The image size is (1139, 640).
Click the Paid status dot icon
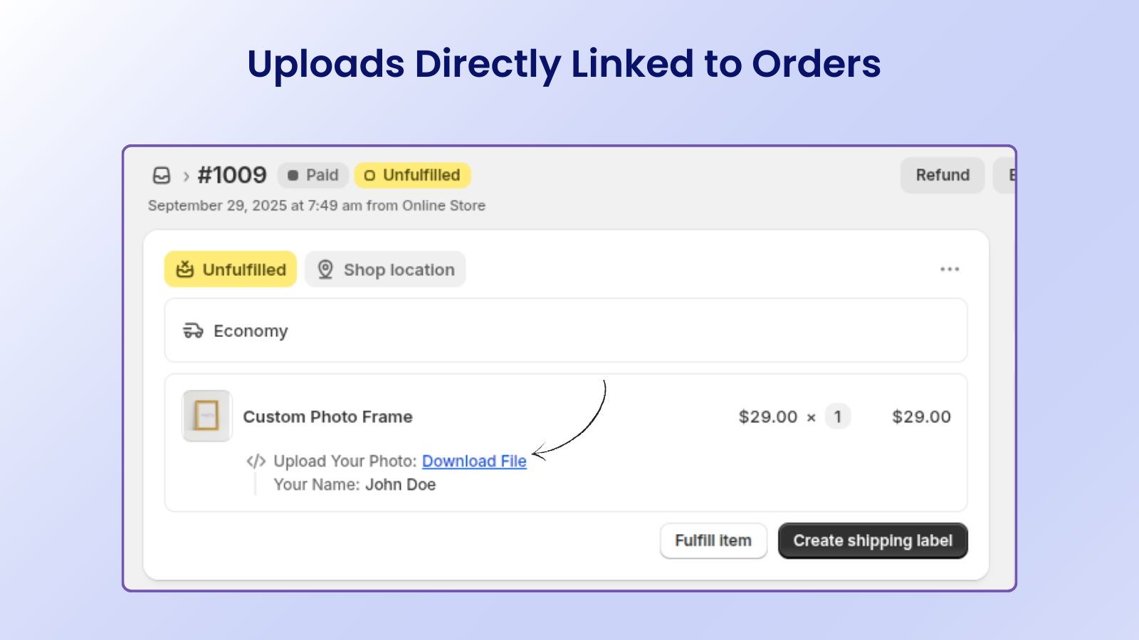point(294,175)
